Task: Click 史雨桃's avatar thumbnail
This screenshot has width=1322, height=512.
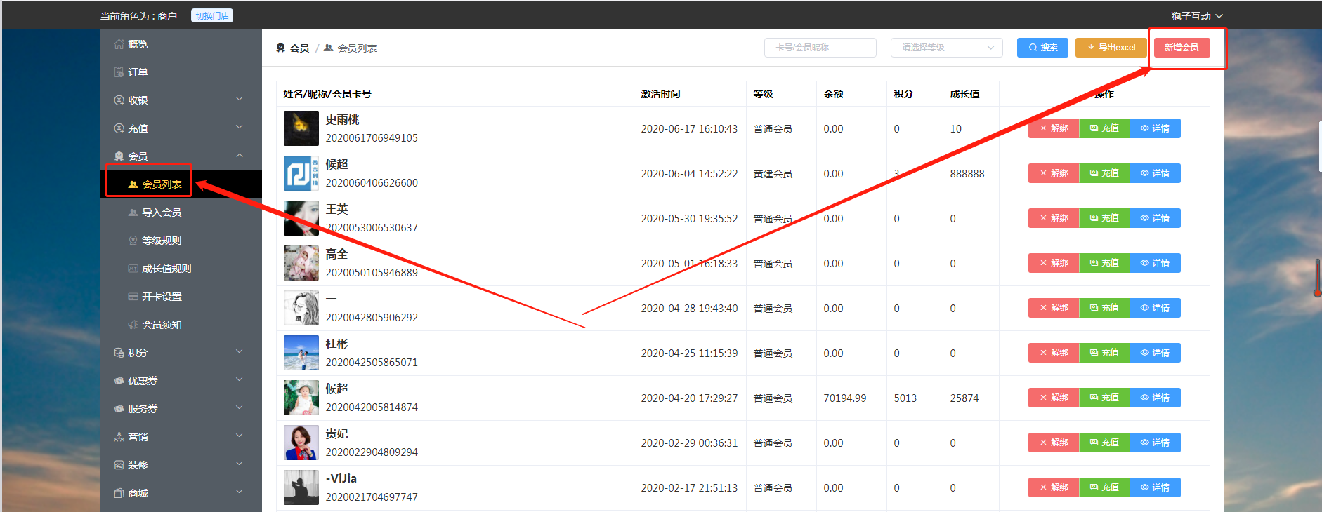Action: pyautogui.click(x=301, y=128)
